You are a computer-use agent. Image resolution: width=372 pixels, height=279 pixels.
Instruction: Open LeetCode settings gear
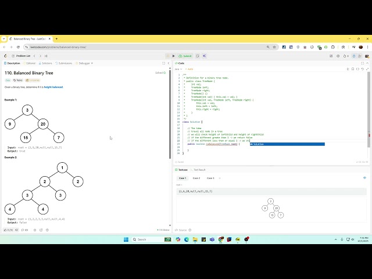(x=338, y=56)
